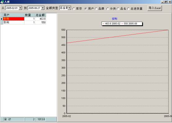Choose the 分类 radio option
Viewport: 172px width, 123px height.
coord(108,9)
